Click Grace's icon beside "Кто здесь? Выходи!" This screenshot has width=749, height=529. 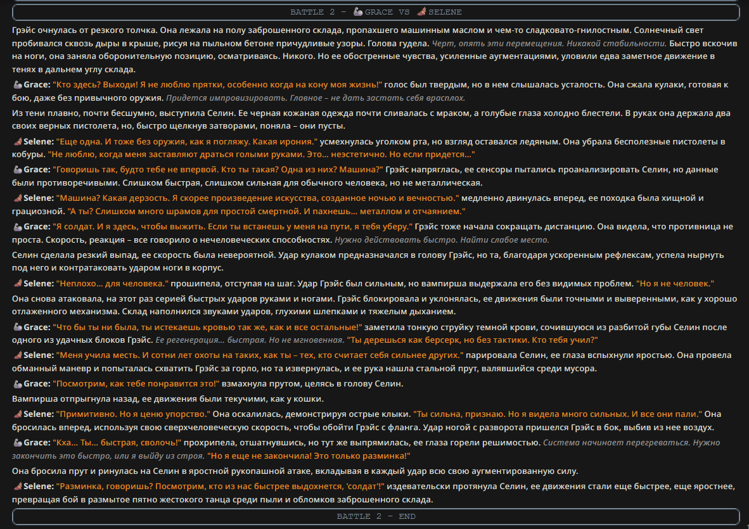[17, 85]
